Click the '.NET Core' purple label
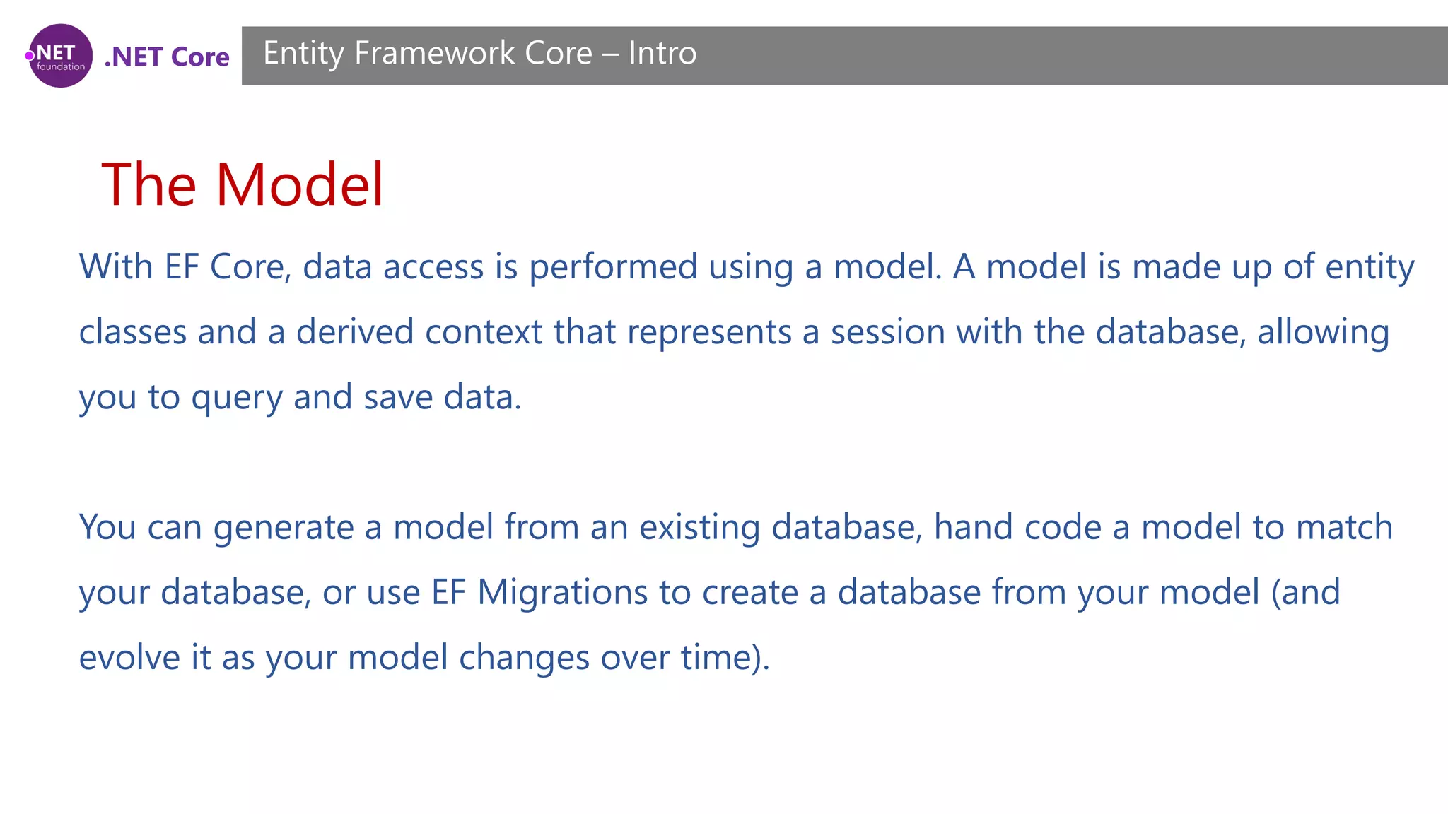The width and height of the screenshot is (1448, 814). (167, 57)
